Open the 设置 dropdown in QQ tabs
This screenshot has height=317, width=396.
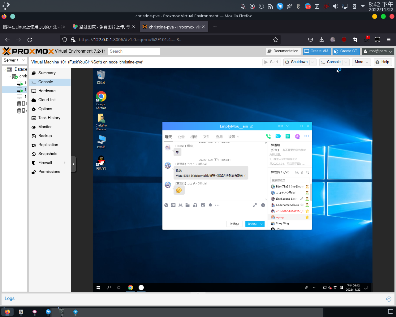pos(234,137)
